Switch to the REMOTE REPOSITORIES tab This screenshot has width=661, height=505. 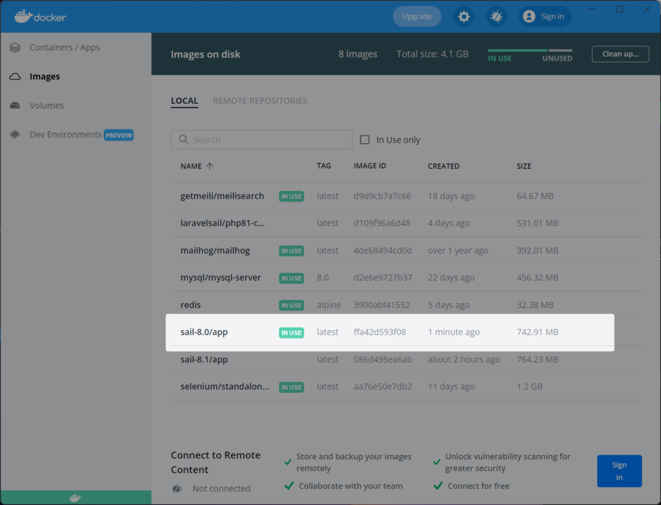pyautogui.click(x=260, y=101)
